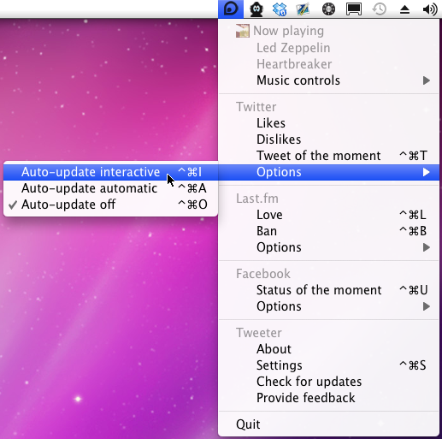Click the eject icon in menu bar
Screen dimensions: 442x439
tap(404, 9)
